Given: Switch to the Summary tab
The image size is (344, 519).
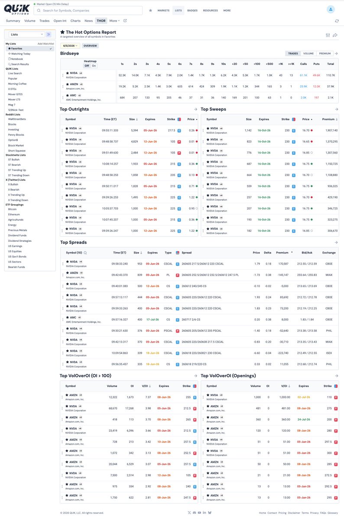Looking at the screenshot, I should point(13,20).
